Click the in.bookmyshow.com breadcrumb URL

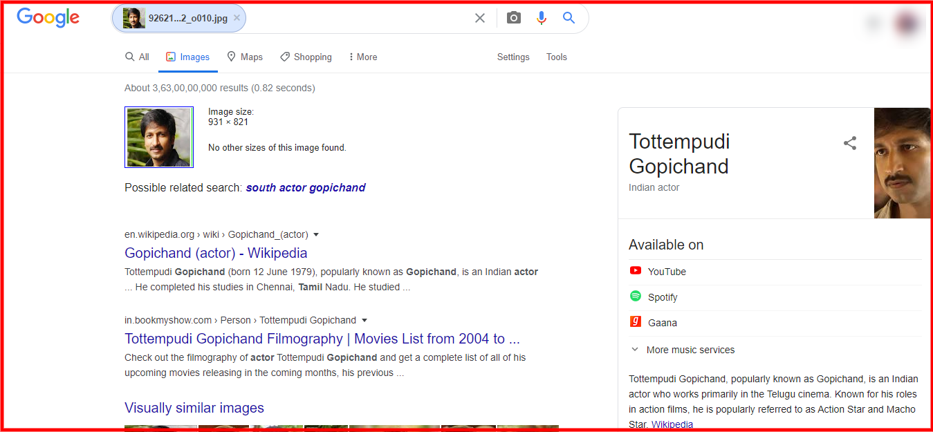pyautogui.click(x=241, y=321)
